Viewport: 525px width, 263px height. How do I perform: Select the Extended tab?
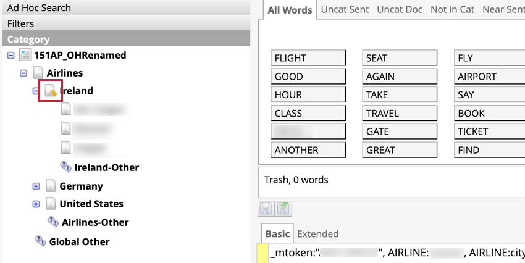point(317,234)
